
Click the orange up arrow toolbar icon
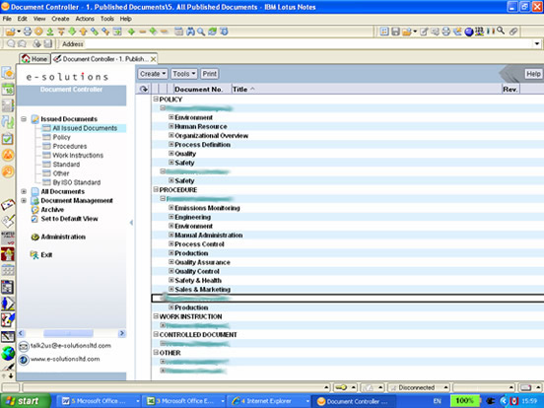pyautogui.click(x=83, y=32)
